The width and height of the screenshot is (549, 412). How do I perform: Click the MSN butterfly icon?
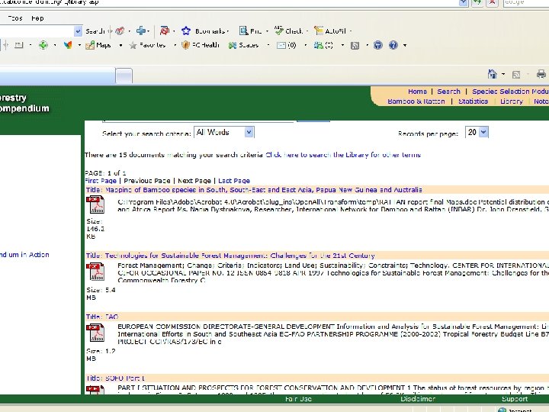click(69, 45)
